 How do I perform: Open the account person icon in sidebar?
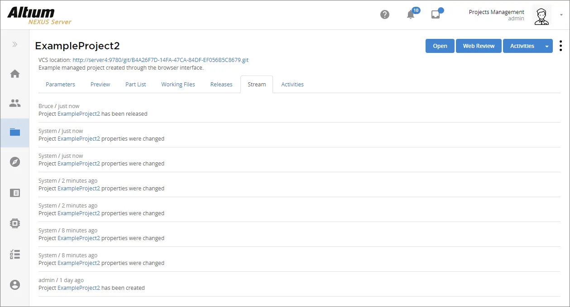pos(15,285)
